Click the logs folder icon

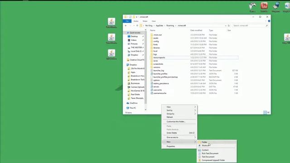click(x=152, y=54)
